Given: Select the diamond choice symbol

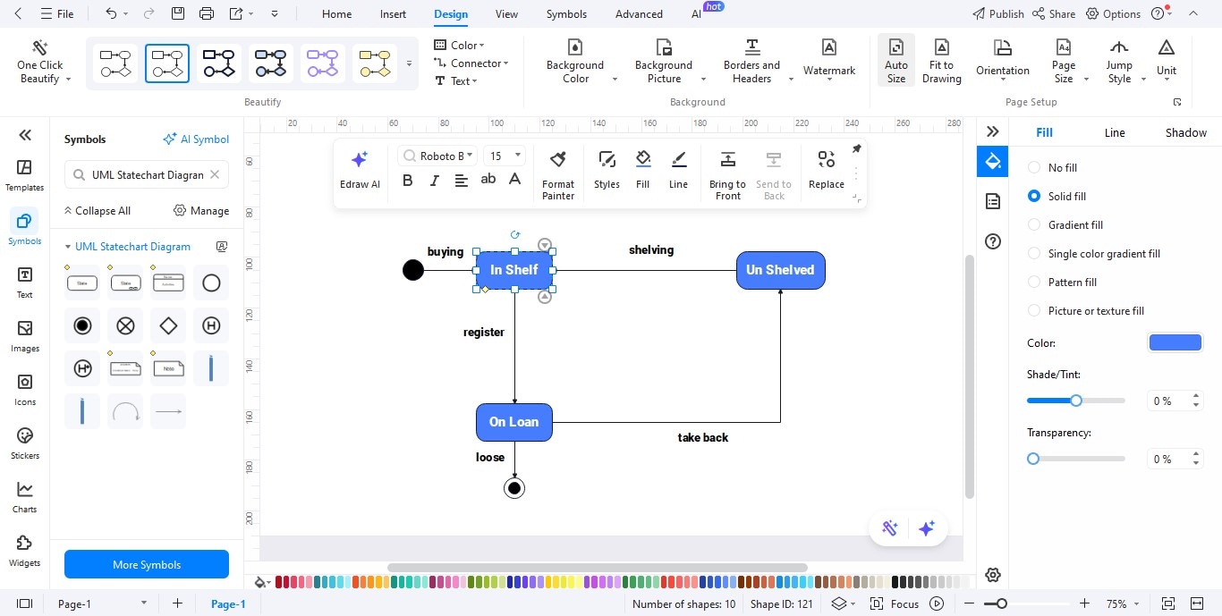Looking at the screenshot, I should (168, 325).
